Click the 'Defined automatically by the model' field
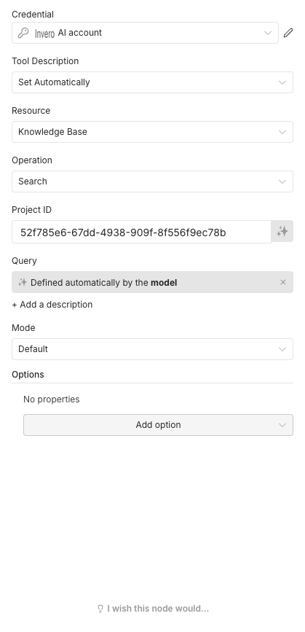305x632 pixels. click(153, 282)
